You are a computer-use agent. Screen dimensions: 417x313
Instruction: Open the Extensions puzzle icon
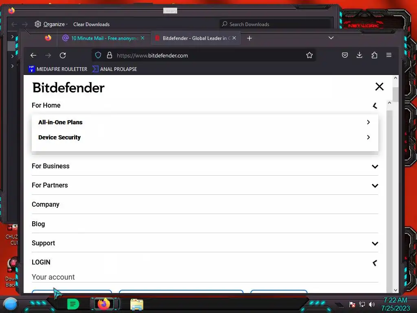click(374, 55)
